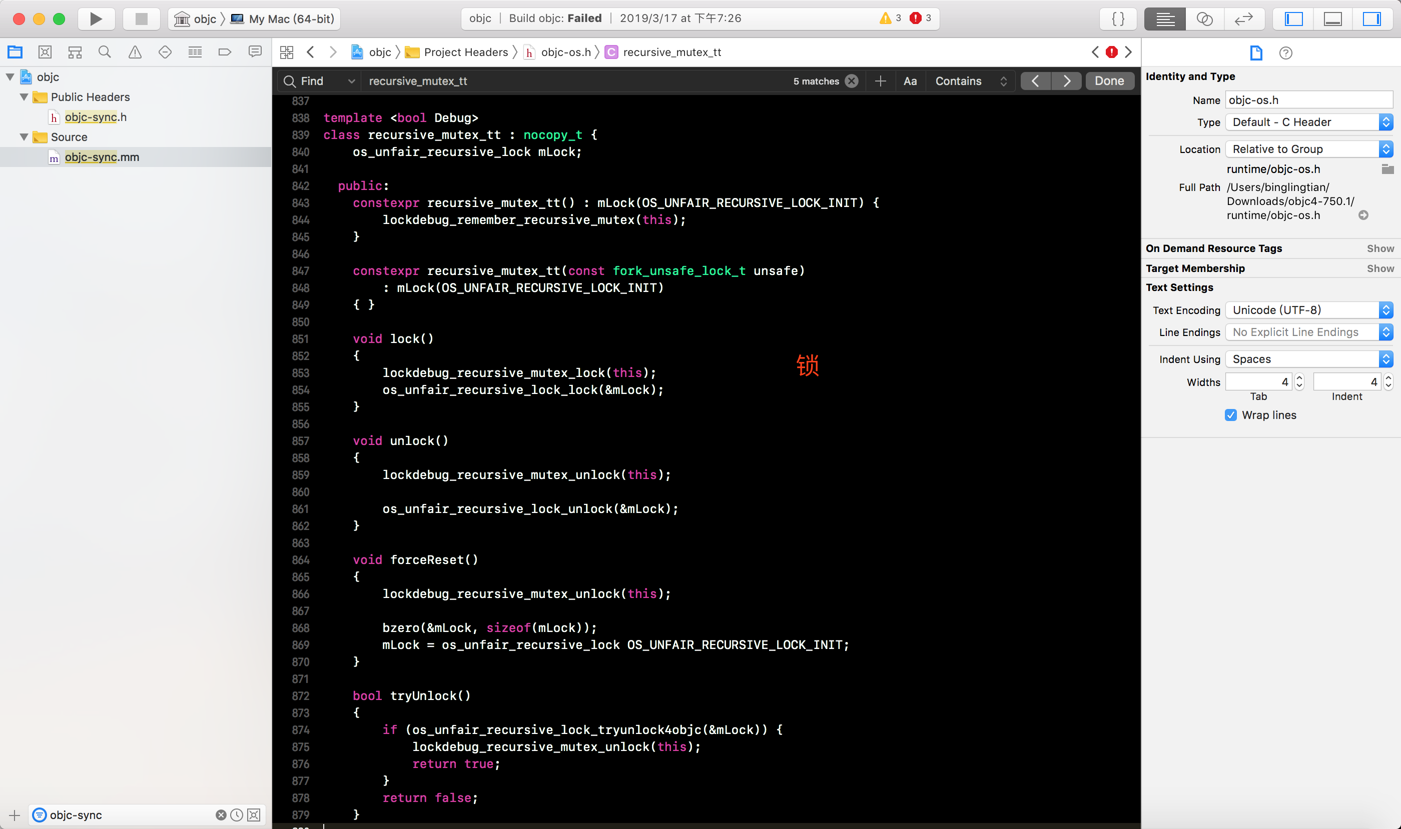
Task: Open the Source Control navigator
Action: click(x=46, y=52)
